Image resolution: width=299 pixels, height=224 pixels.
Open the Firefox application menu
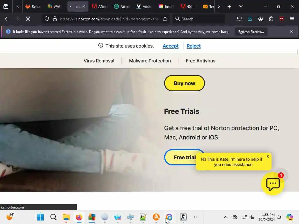point(292,19)
